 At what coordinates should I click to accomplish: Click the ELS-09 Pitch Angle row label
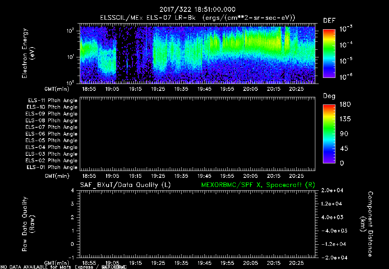(52, 114)
